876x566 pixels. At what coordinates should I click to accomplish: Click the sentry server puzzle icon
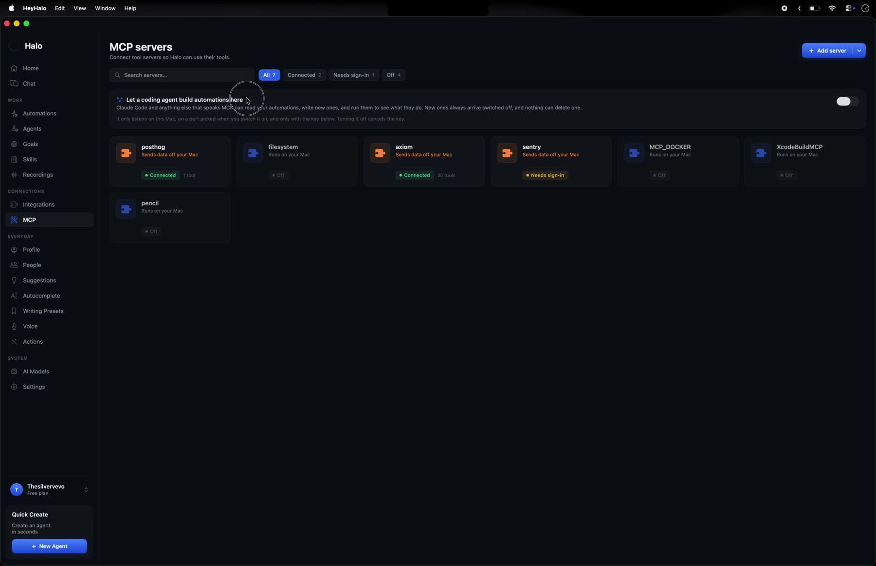(x=507, y=153)
